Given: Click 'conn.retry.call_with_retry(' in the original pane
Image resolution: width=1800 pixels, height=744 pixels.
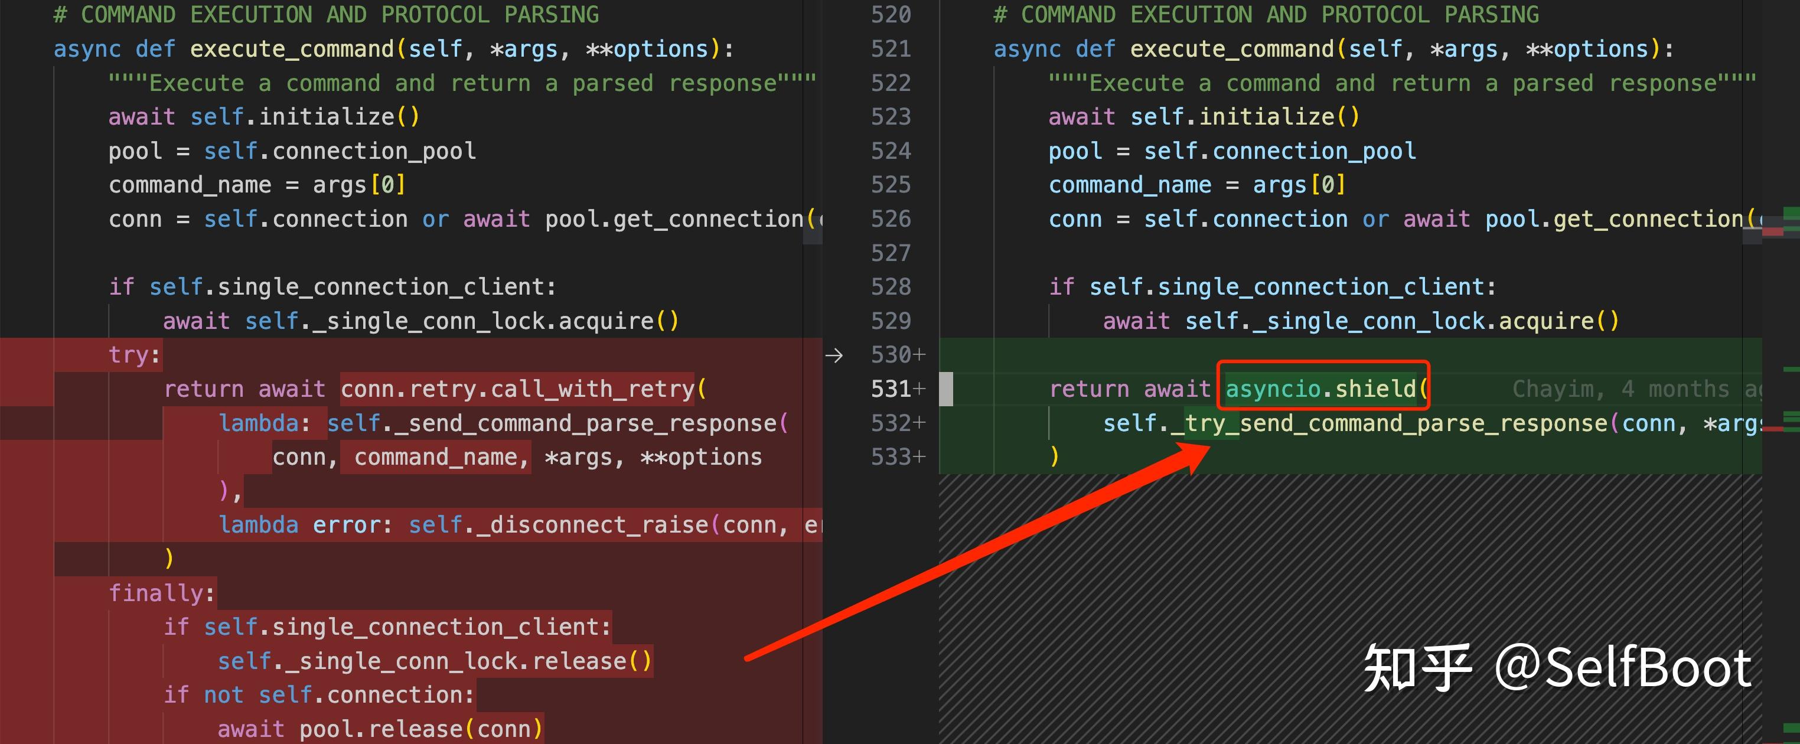Looking at the screenshot, I should (524, 389).
